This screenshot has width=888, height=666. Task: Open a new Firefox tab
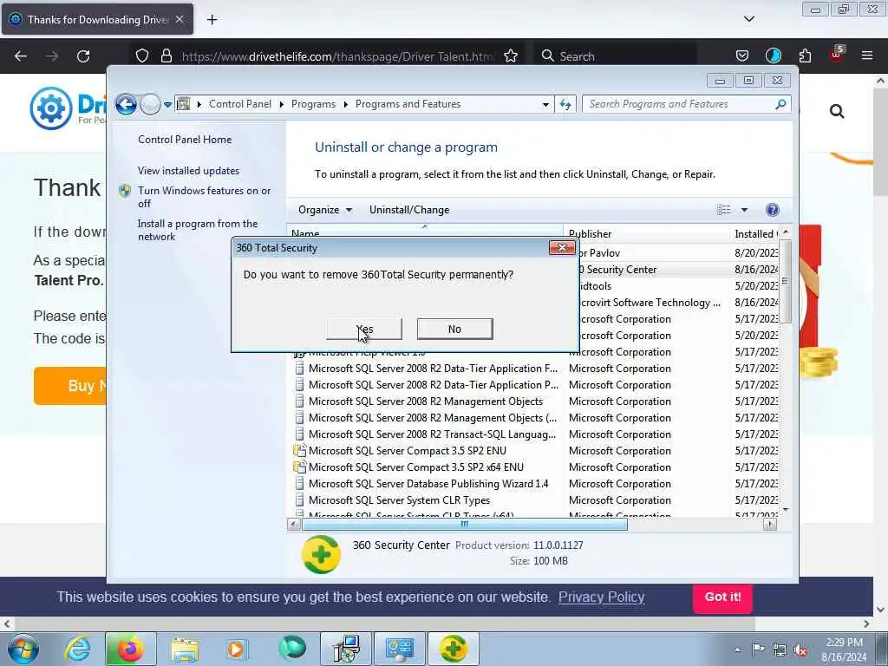tap(212, 20)
